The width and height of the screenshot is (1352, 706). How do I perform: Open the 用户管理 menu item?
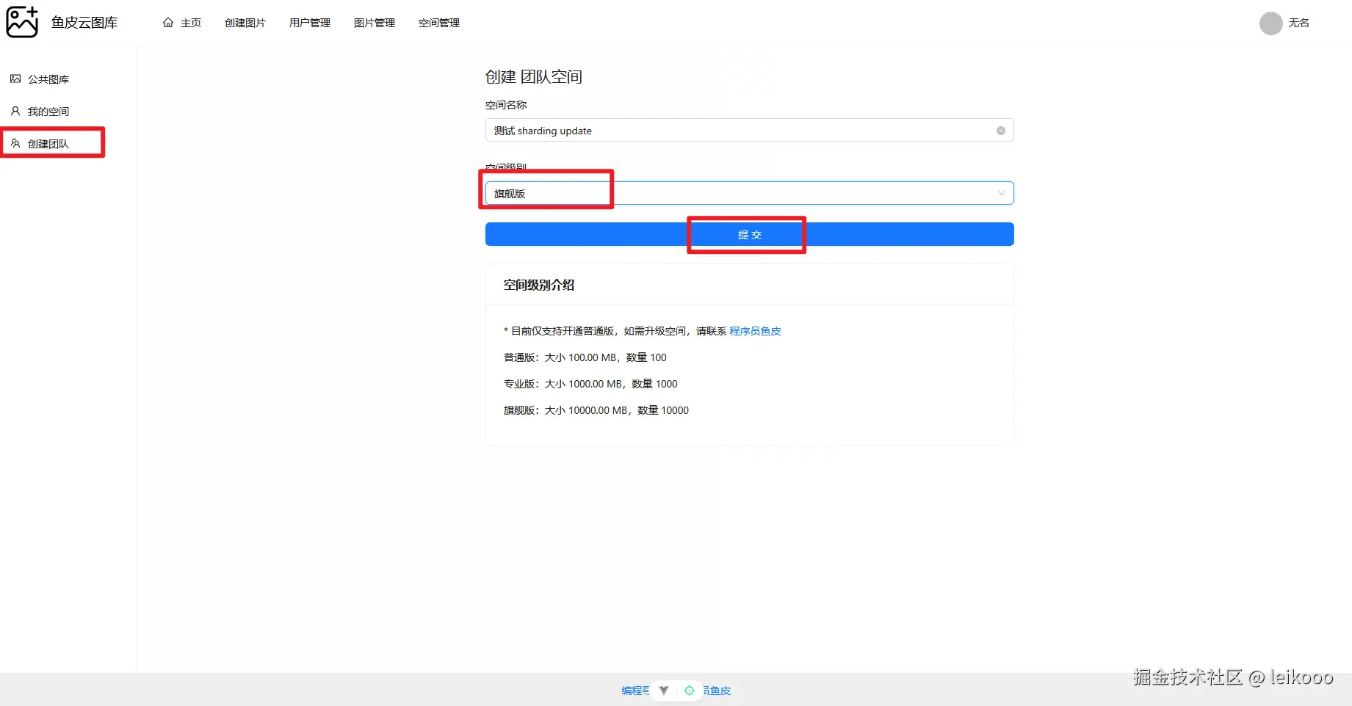(310, 23)
